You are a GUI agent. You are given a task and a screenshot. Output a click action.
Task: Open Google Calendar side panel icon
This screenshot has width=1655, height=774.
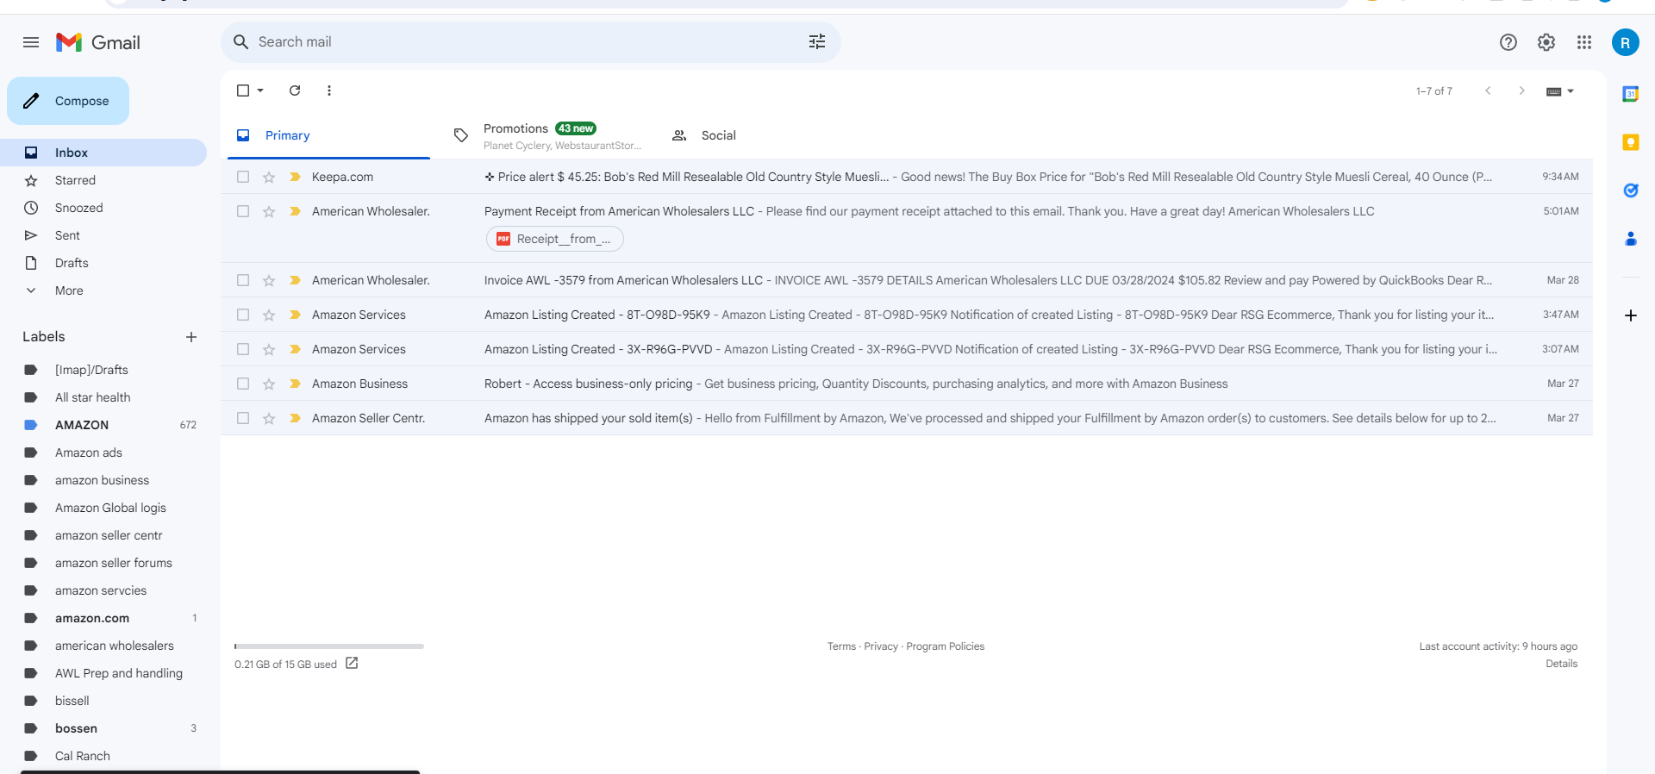pos(1631,94)
